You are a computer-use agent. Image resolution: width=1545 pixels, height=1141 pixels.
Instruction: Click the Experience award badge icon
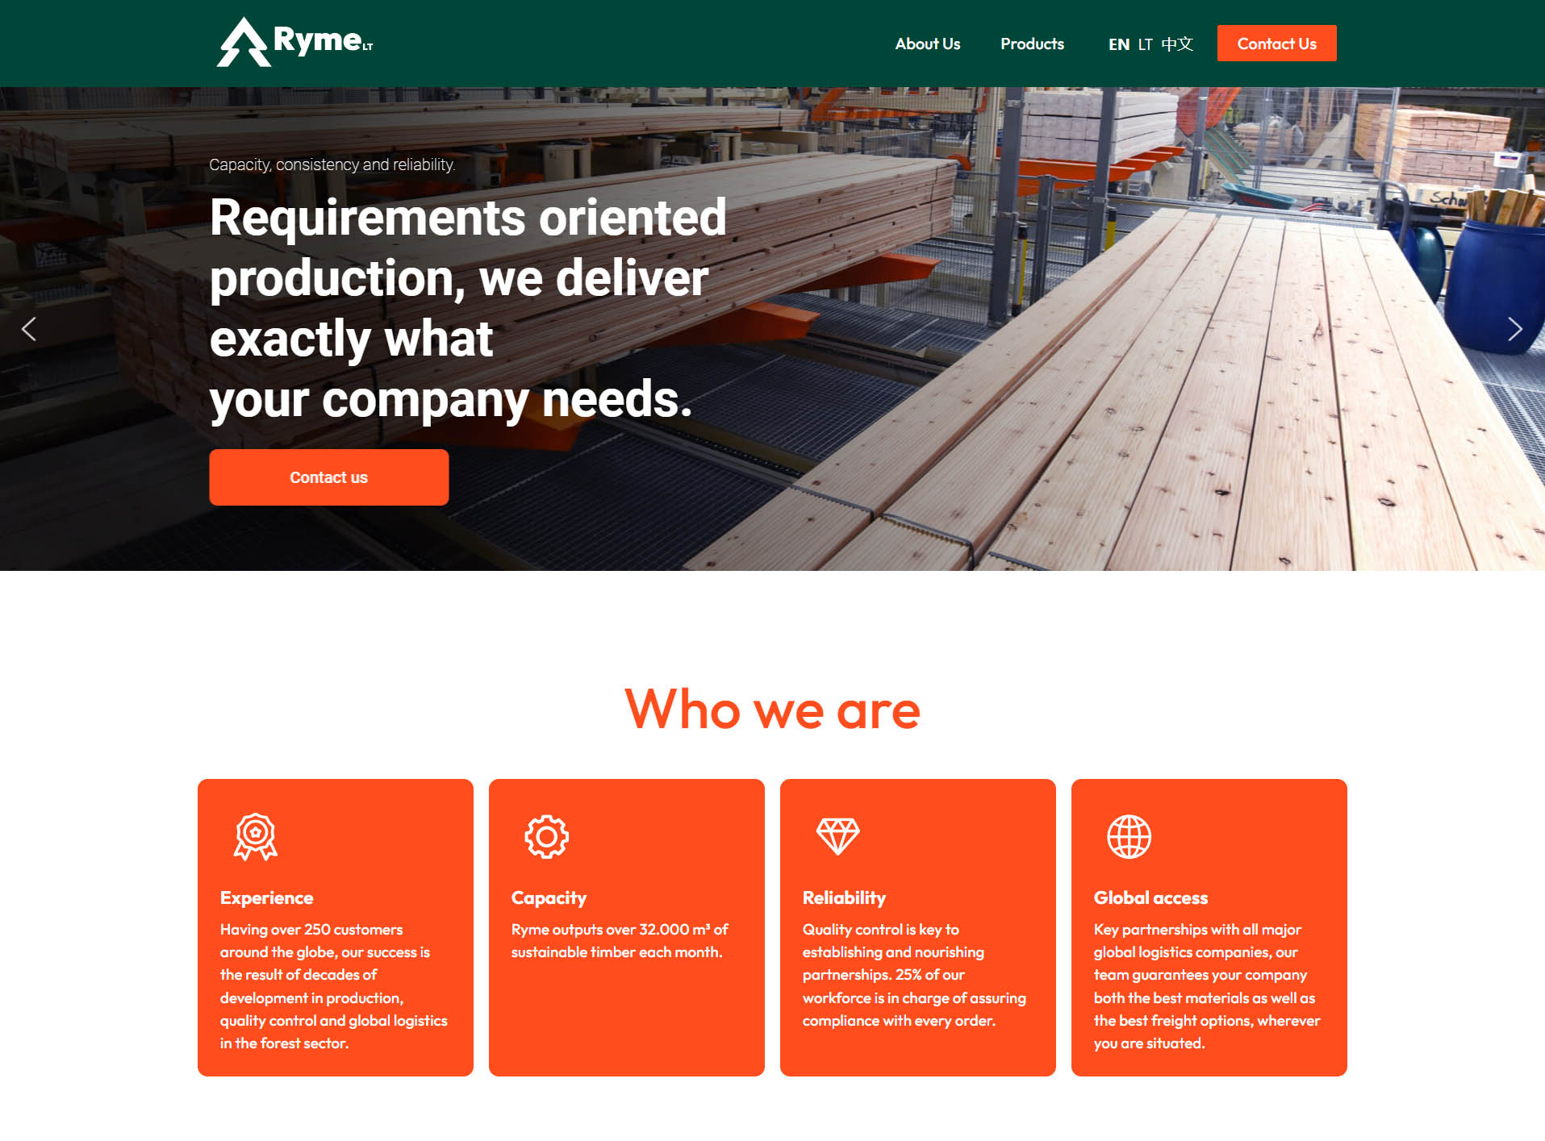point(256,836)
